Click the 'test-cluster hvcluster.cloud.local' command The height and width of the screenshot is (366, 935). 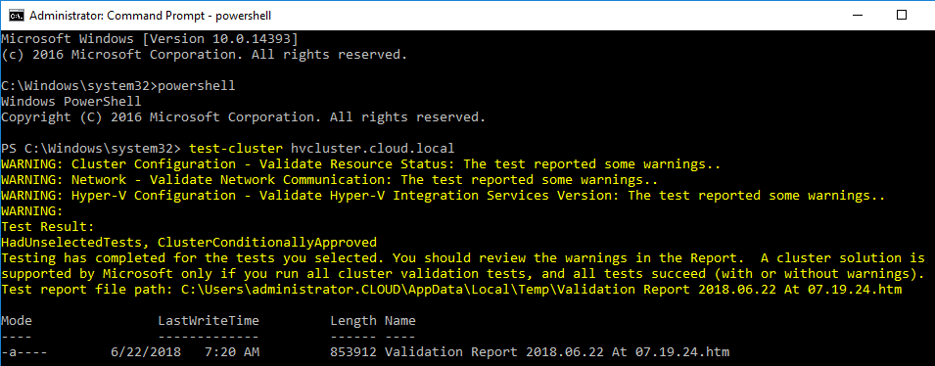click(x=321, y=149)
